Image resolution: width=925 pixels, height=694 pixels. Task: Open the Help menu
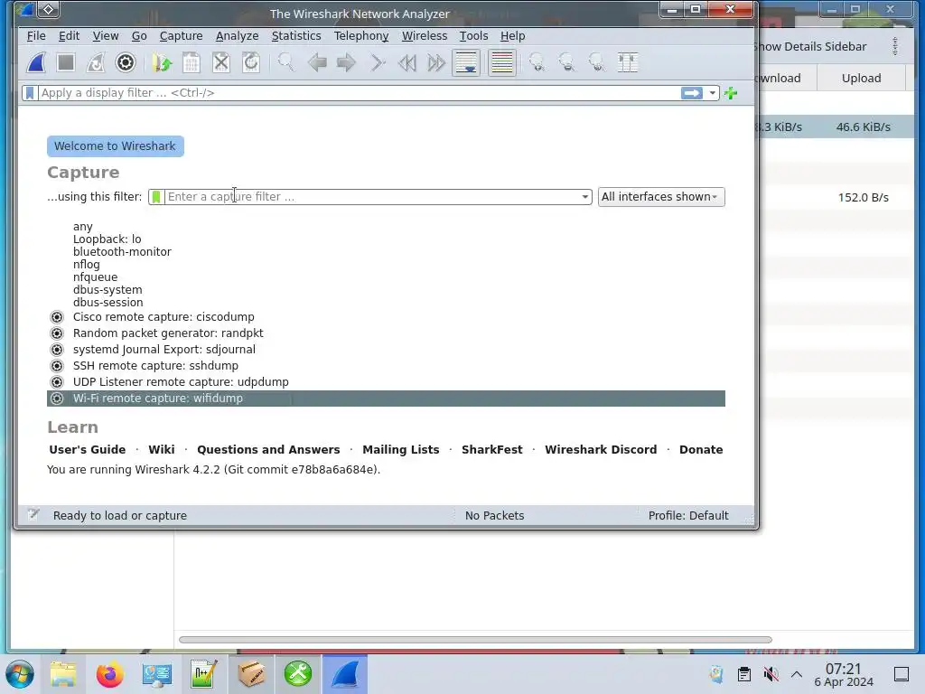point(513,36)
